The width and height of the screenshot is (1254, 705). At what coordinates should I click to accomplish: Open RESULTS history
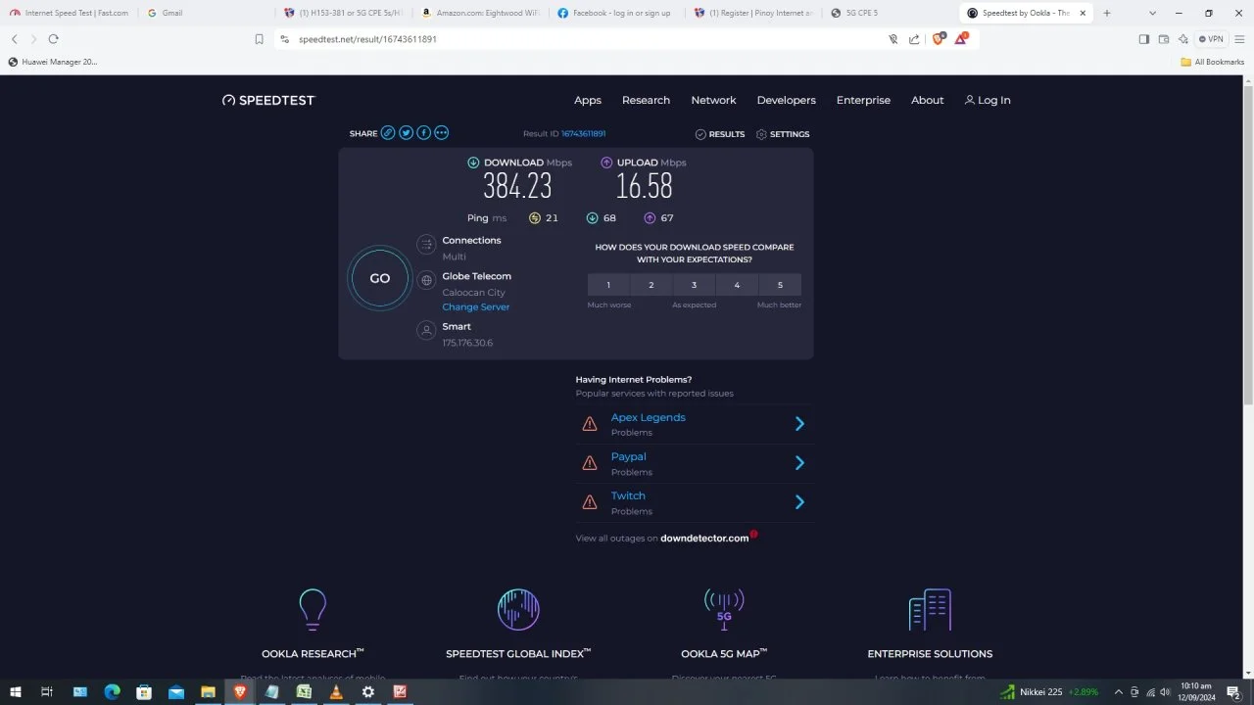(x=720, y=134)
